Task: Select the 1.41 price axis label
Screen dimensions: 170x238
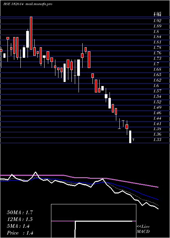Action: (157, 123)
